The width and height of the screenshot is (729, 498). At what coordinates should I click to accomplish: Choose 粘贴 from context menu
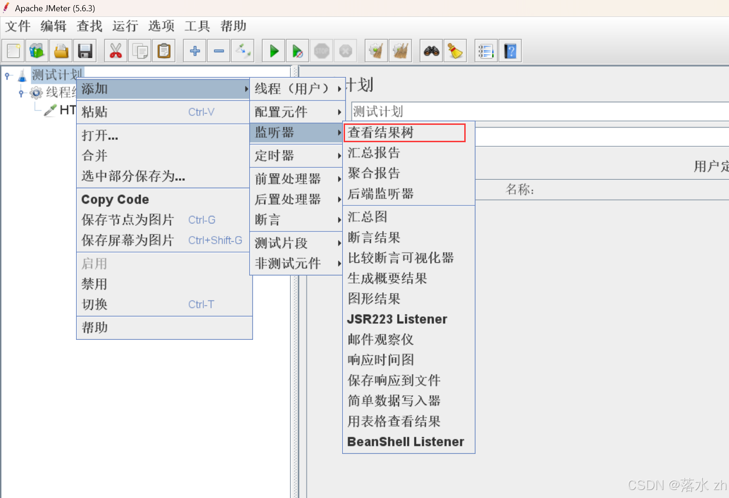coord(164,112)
